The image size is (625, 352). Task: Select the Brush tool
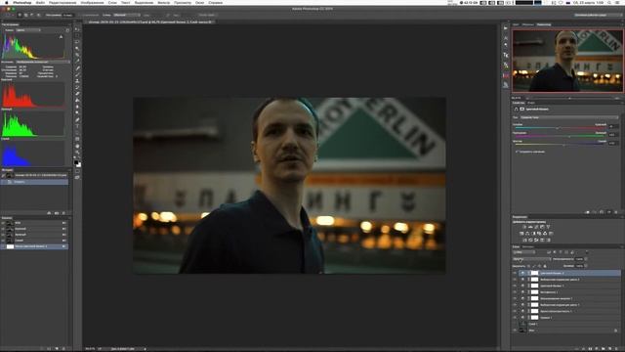click(x=77, y=74)
